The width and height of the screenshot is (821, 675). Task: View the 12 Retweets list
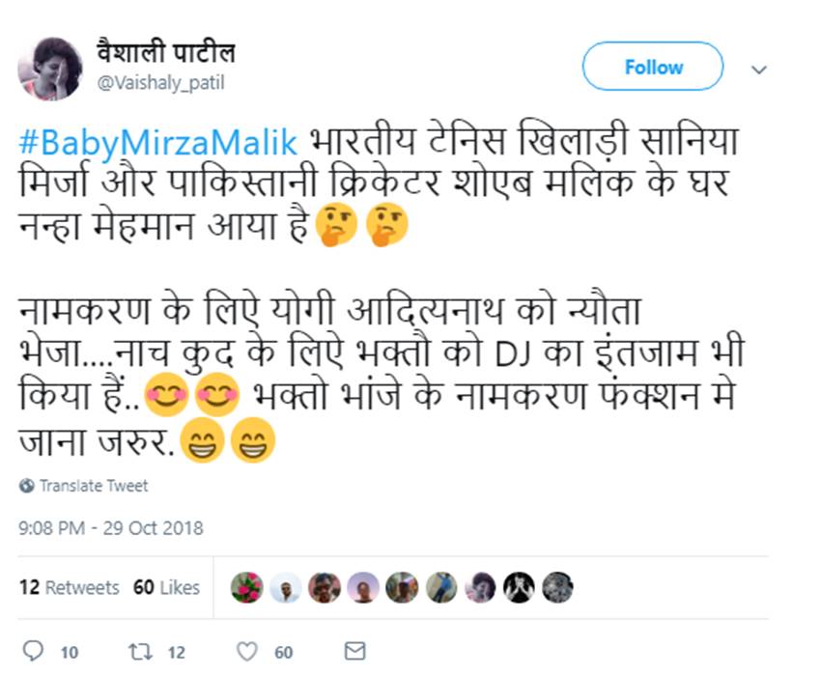pos(69,587)
